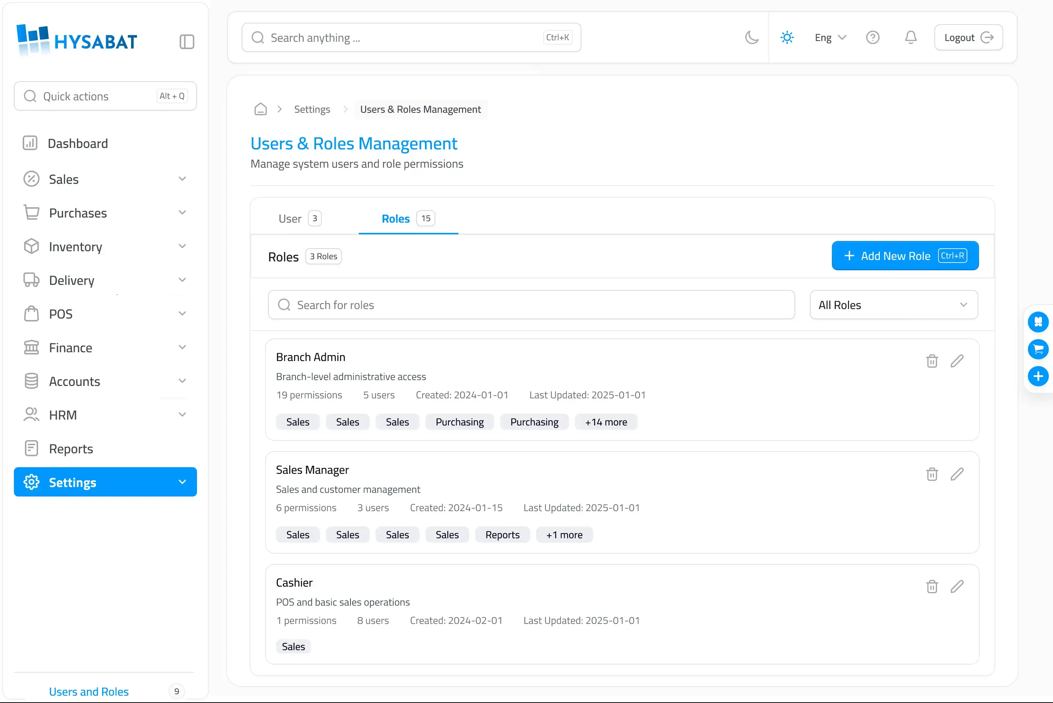Viewport: 1053px width, 703px height.
Task: Edit the Cashier role pencil icon
Action: pos(957,587)
